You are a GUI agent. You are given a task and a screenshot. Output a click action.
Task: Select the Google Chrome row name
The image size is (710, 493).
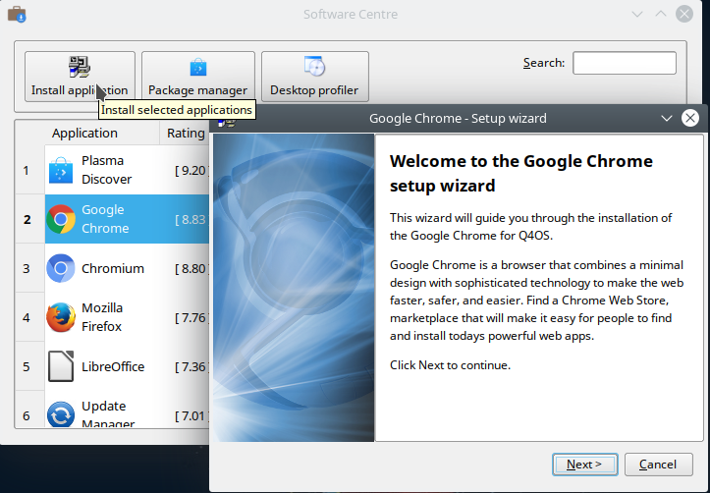[x=105, y=219]
